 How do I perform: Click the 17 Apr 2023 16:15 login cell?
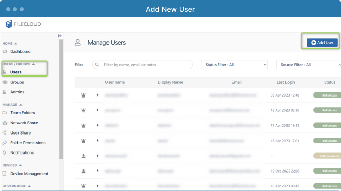[x=284, y=125]
